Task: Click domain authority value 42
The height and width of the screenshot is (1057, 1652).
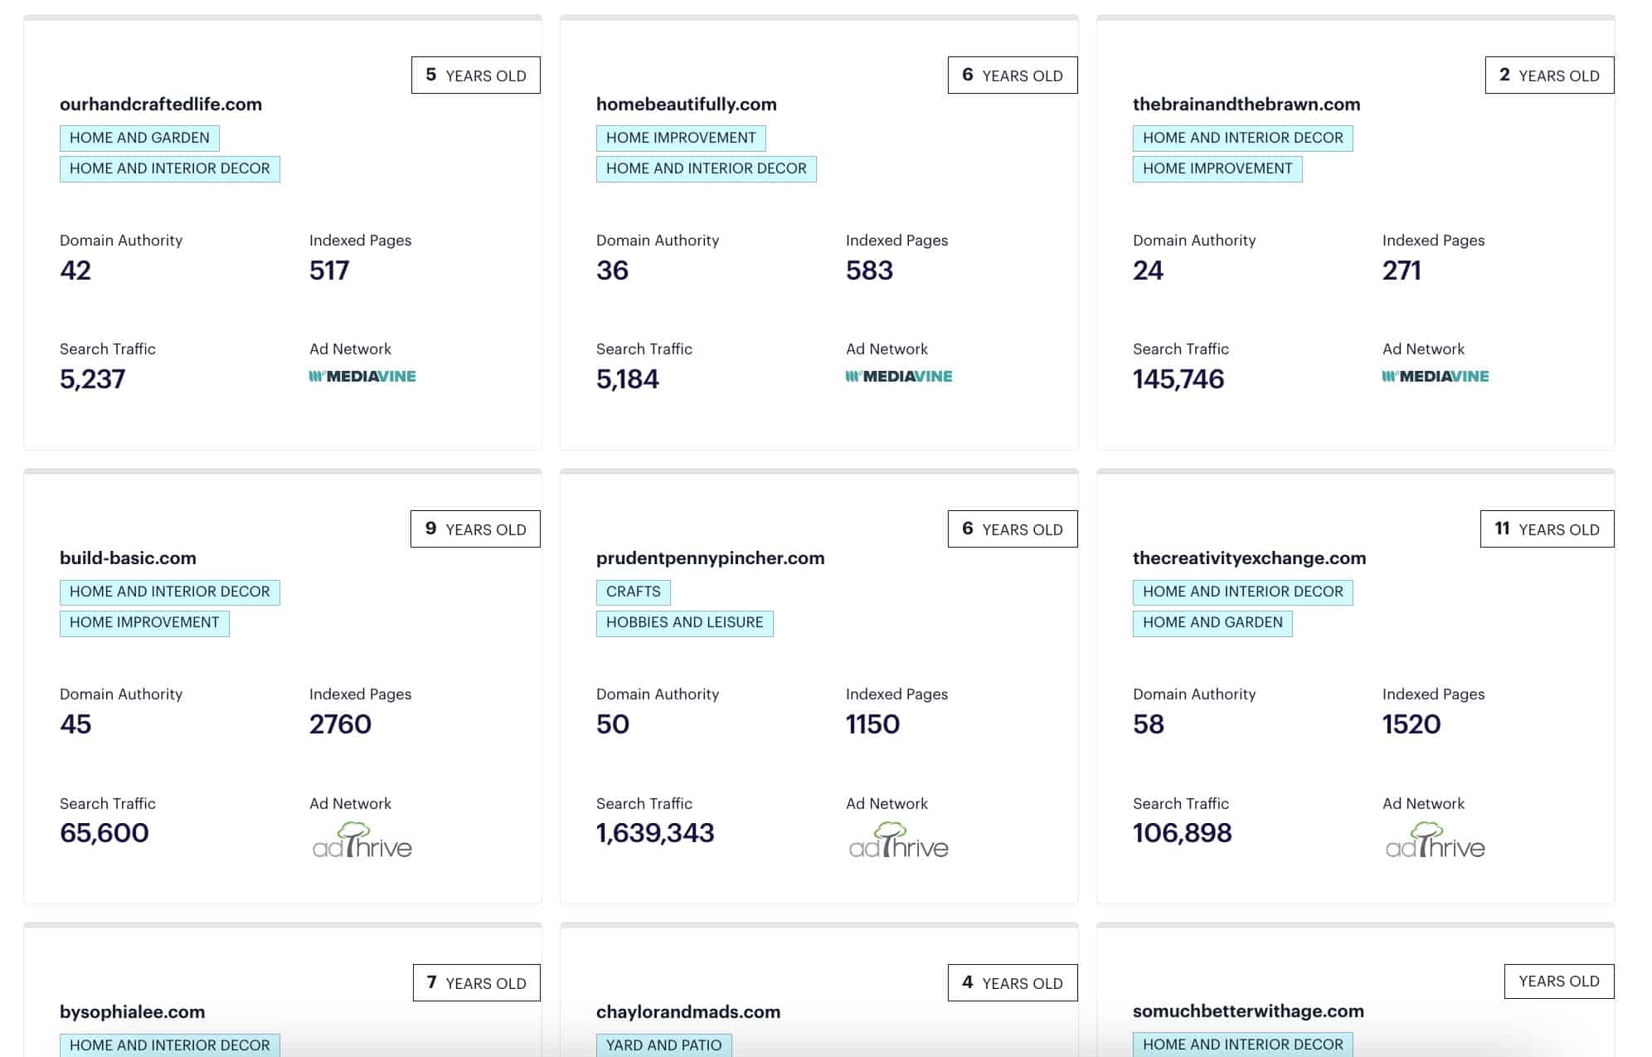Action: (x=75, y=270)
